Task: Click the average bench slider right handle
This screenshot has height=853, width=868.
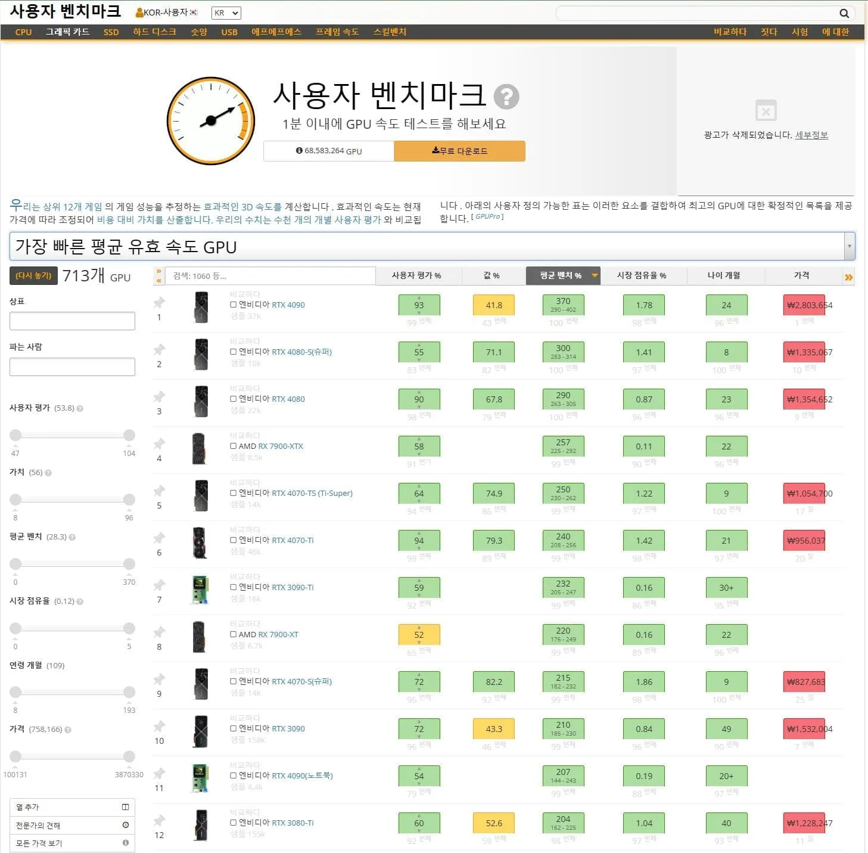Action: 129,564
